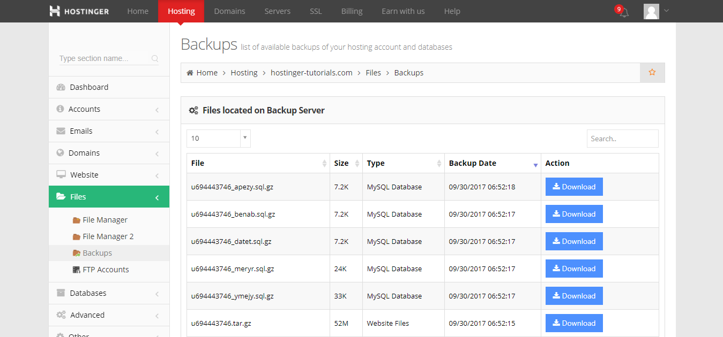This screenshot has height=337, width=723.
Task: Download u694443746.tar.gz website files
Action: [574, 323]
